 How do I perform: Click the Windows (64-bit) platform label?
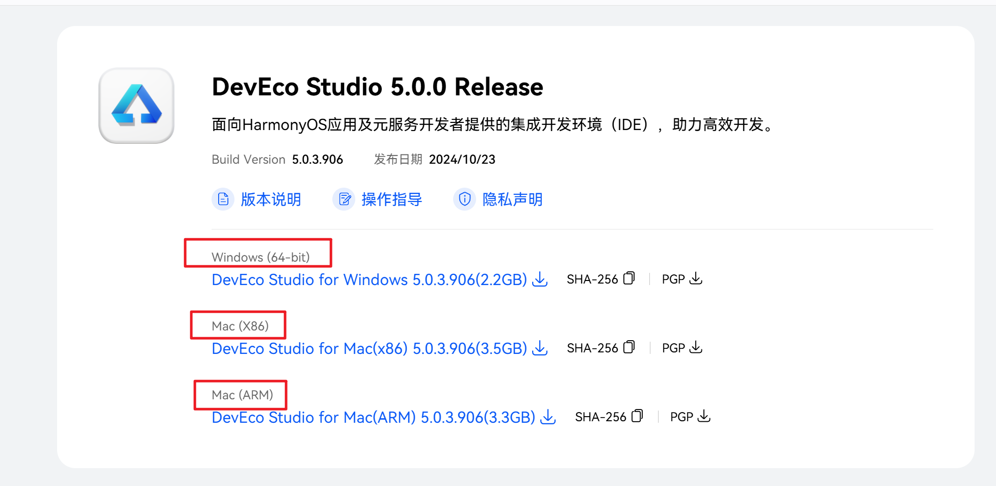[x=261, y=257]
